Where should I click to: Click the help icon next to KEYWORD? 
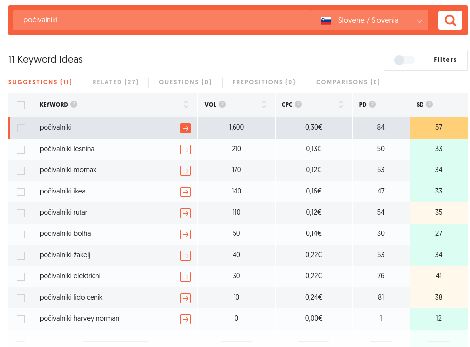click(x=74, y=104)
